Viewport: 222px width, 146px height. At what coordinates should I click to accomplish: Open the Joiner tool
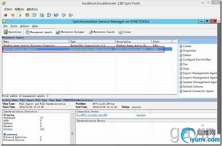[x=125, y=32]
